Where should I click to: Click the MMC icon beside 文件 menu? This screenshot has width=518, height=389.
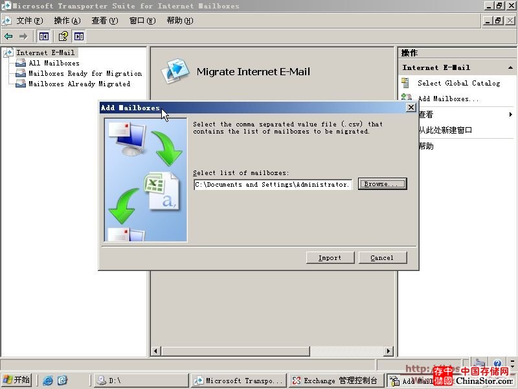tap(6, 21)
